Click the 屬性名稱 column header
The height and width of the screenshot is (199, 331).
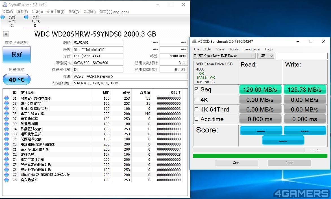point(27,92)
